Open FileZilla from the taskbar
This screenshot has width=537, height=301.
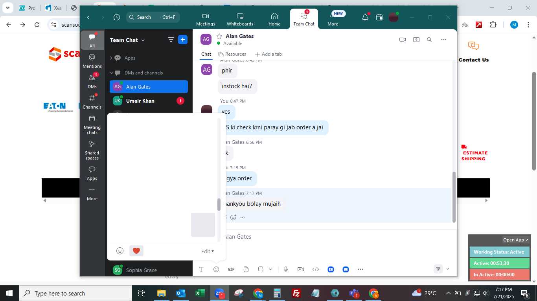[296, 293]
